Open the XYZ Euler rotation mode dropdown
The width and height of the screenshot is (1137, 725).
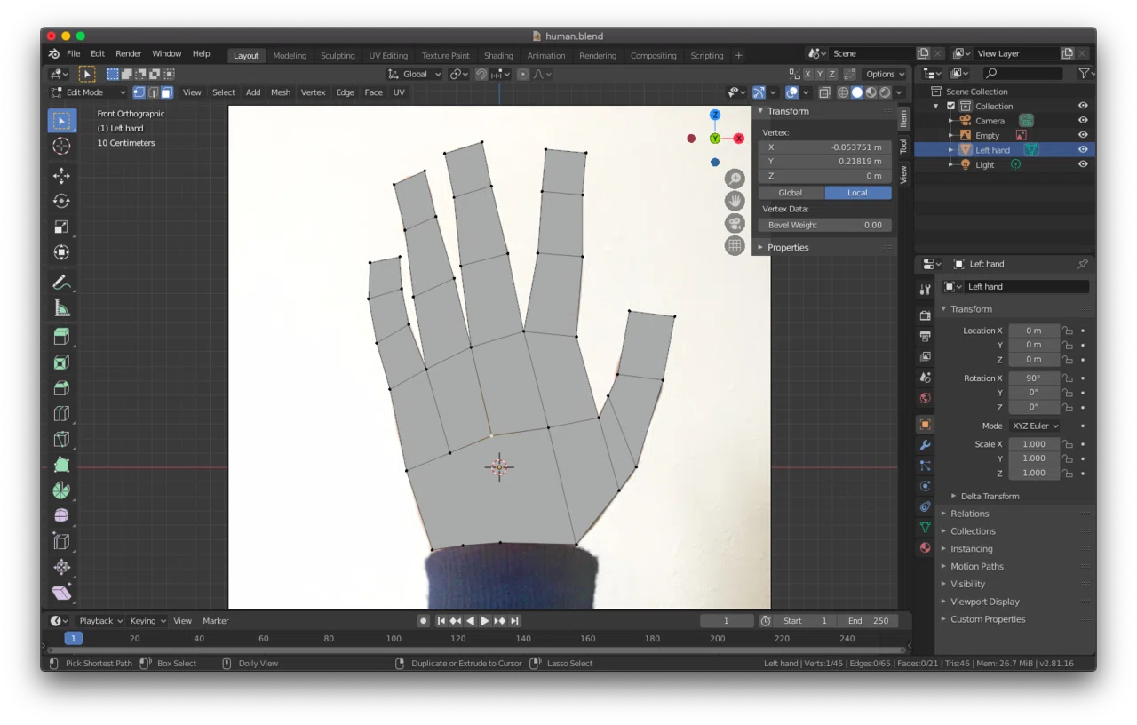(1035, 426)
